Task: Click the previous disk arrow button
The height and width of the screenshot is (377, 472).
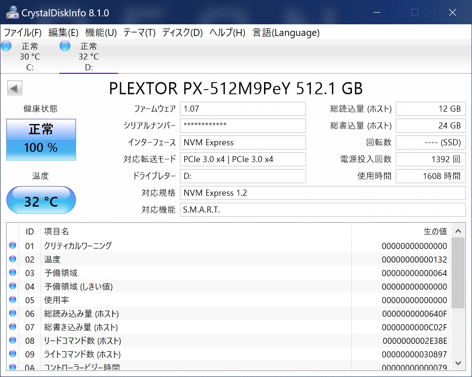Action: (x=15, y=88)
